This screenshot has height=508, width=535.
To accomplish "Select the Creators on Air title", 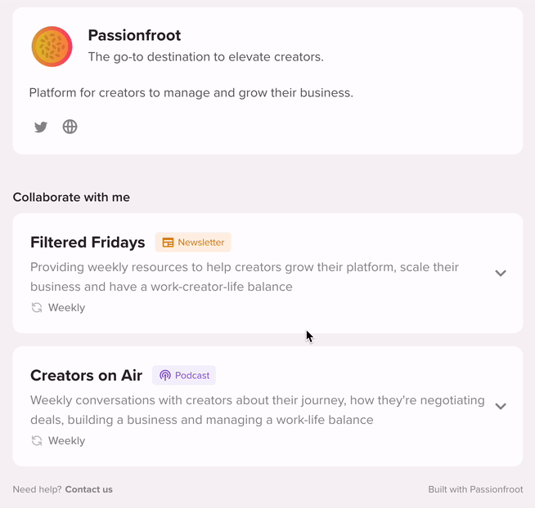I will tap(86, 376).
